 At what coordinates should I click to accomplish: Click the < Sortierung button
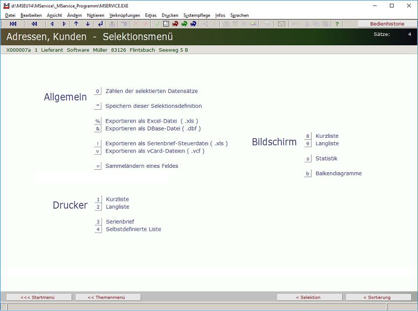tap(377, 297)
